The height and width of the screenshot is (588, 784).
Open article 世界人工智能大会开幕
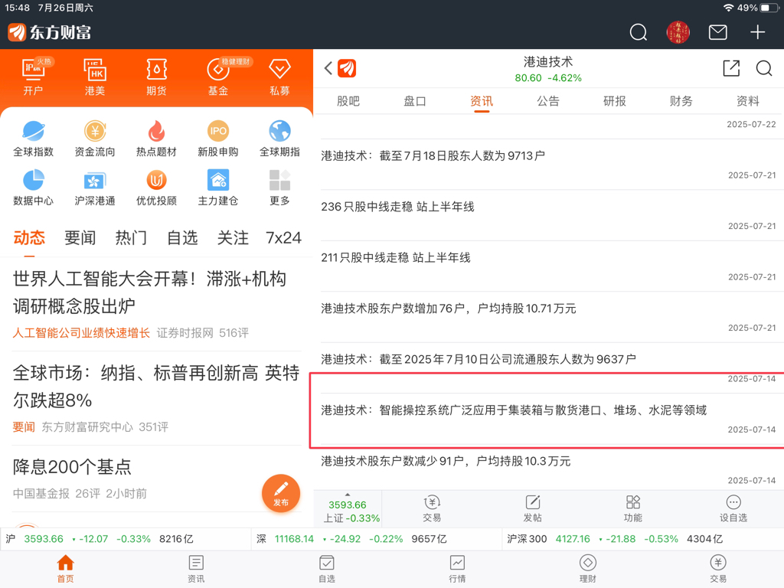149,292
